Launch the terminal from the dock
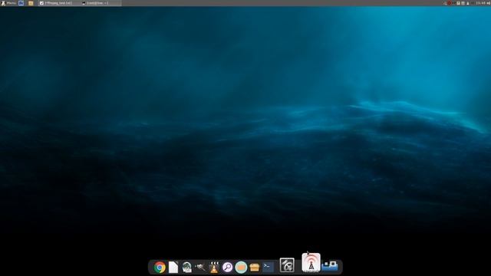491x276 pixels. click(x=268, y=267)
